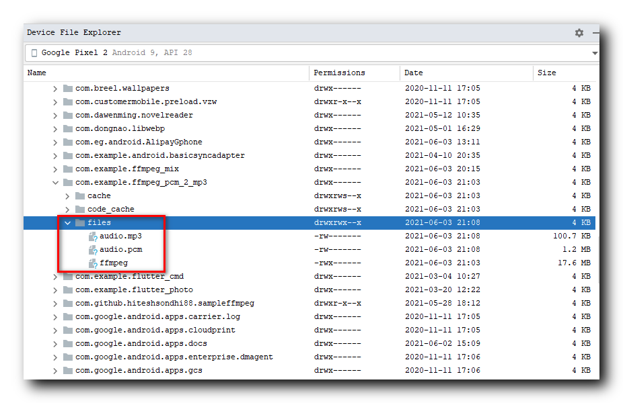Click the folder icon of com.google.android.apps.gcs
623x403 pixels.
[68, 371]
